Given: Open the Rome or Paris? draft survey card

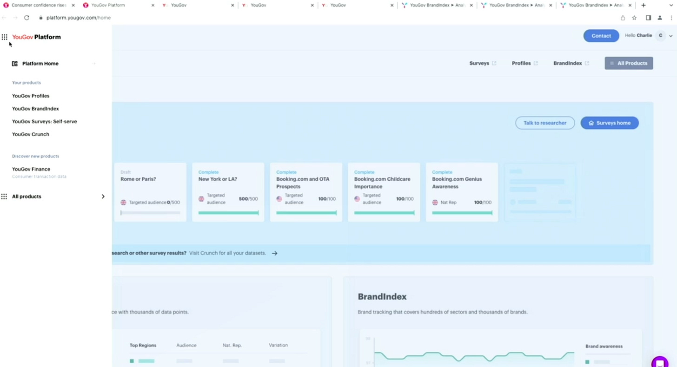Looking at the screenshot, I should tap(150, 192).
